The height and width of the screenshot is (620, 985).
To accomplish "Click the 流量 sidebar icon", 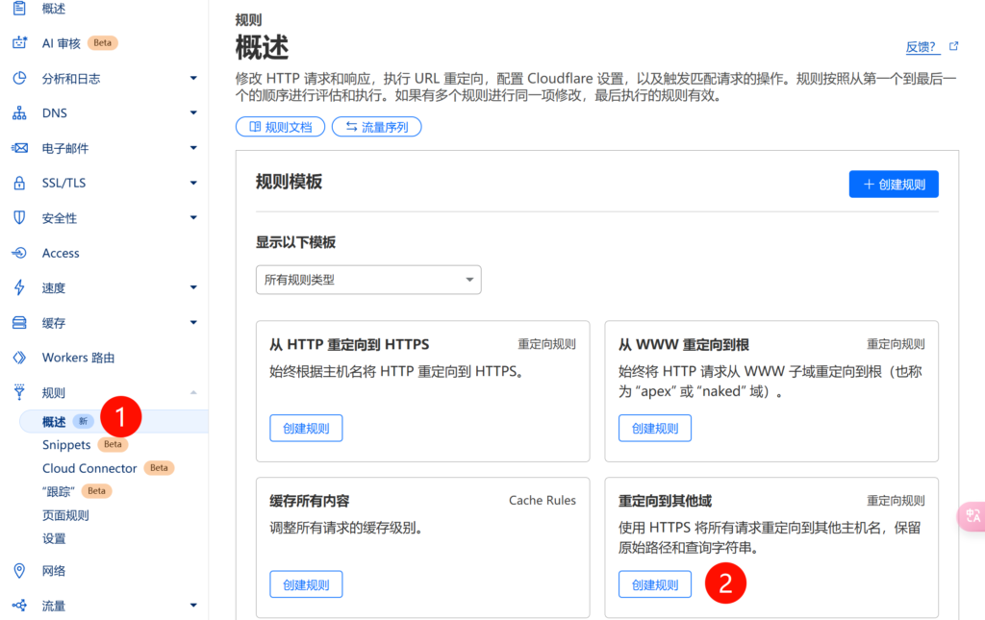I will [x=21, y=605].
